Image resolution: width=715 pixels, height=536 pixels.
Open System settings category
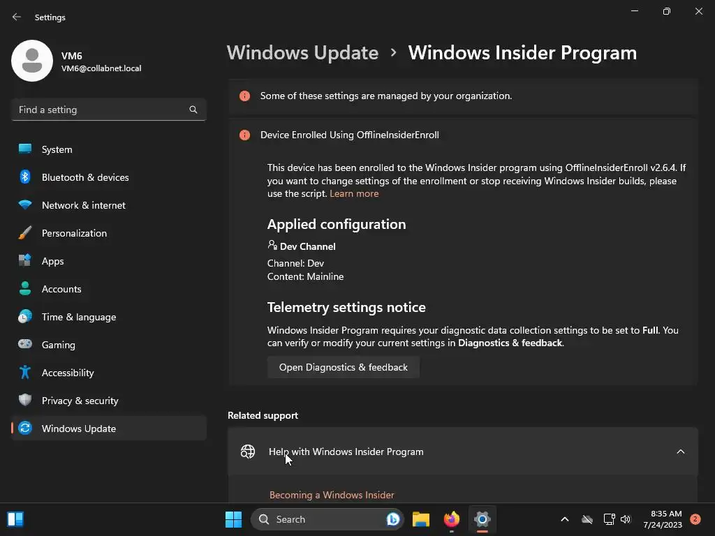tap(108, 149)
